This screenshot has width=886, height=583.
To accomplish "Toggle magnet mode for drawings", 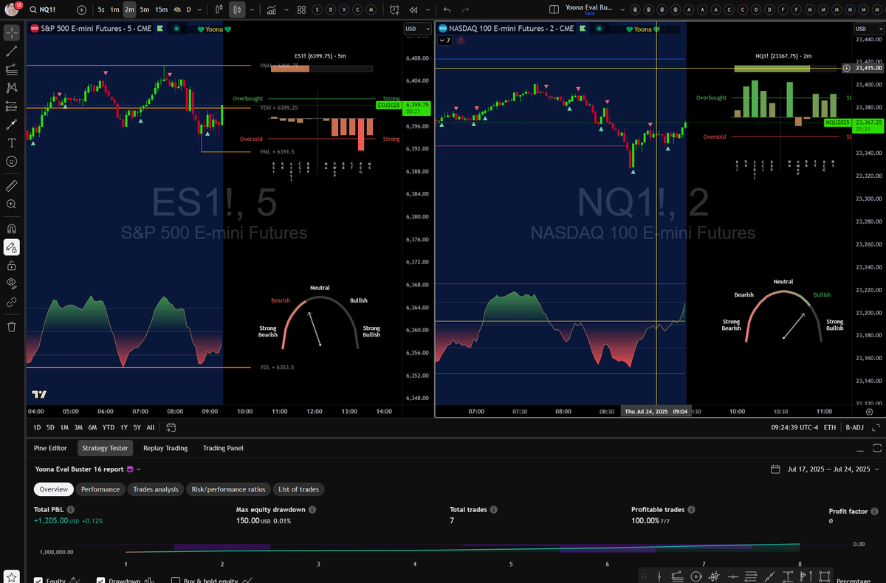I will (x=12, y=229).
